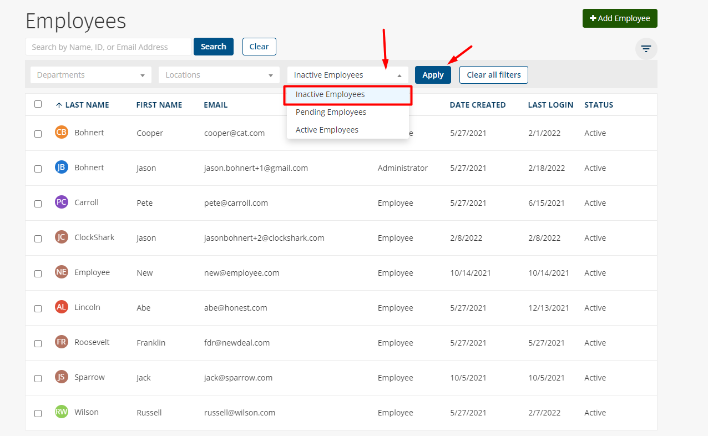The width and height of the screenshot is (708, 436).
Task: Sort by the STATUS column header
Action: tap(599, 105)
